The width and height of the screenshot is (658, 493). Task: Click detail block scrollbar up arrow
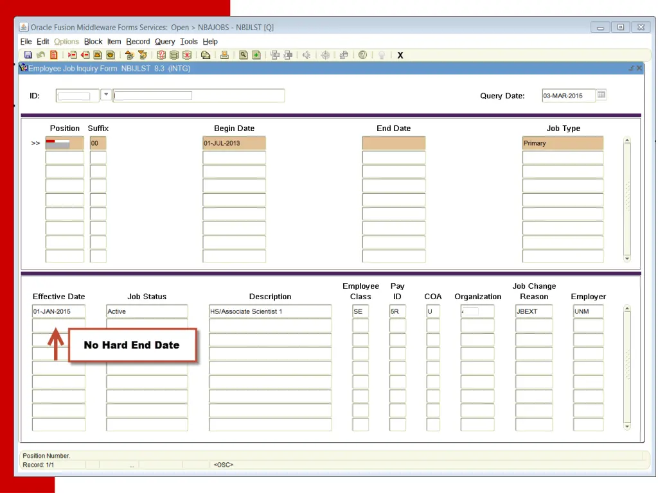[x=627, y=309]
